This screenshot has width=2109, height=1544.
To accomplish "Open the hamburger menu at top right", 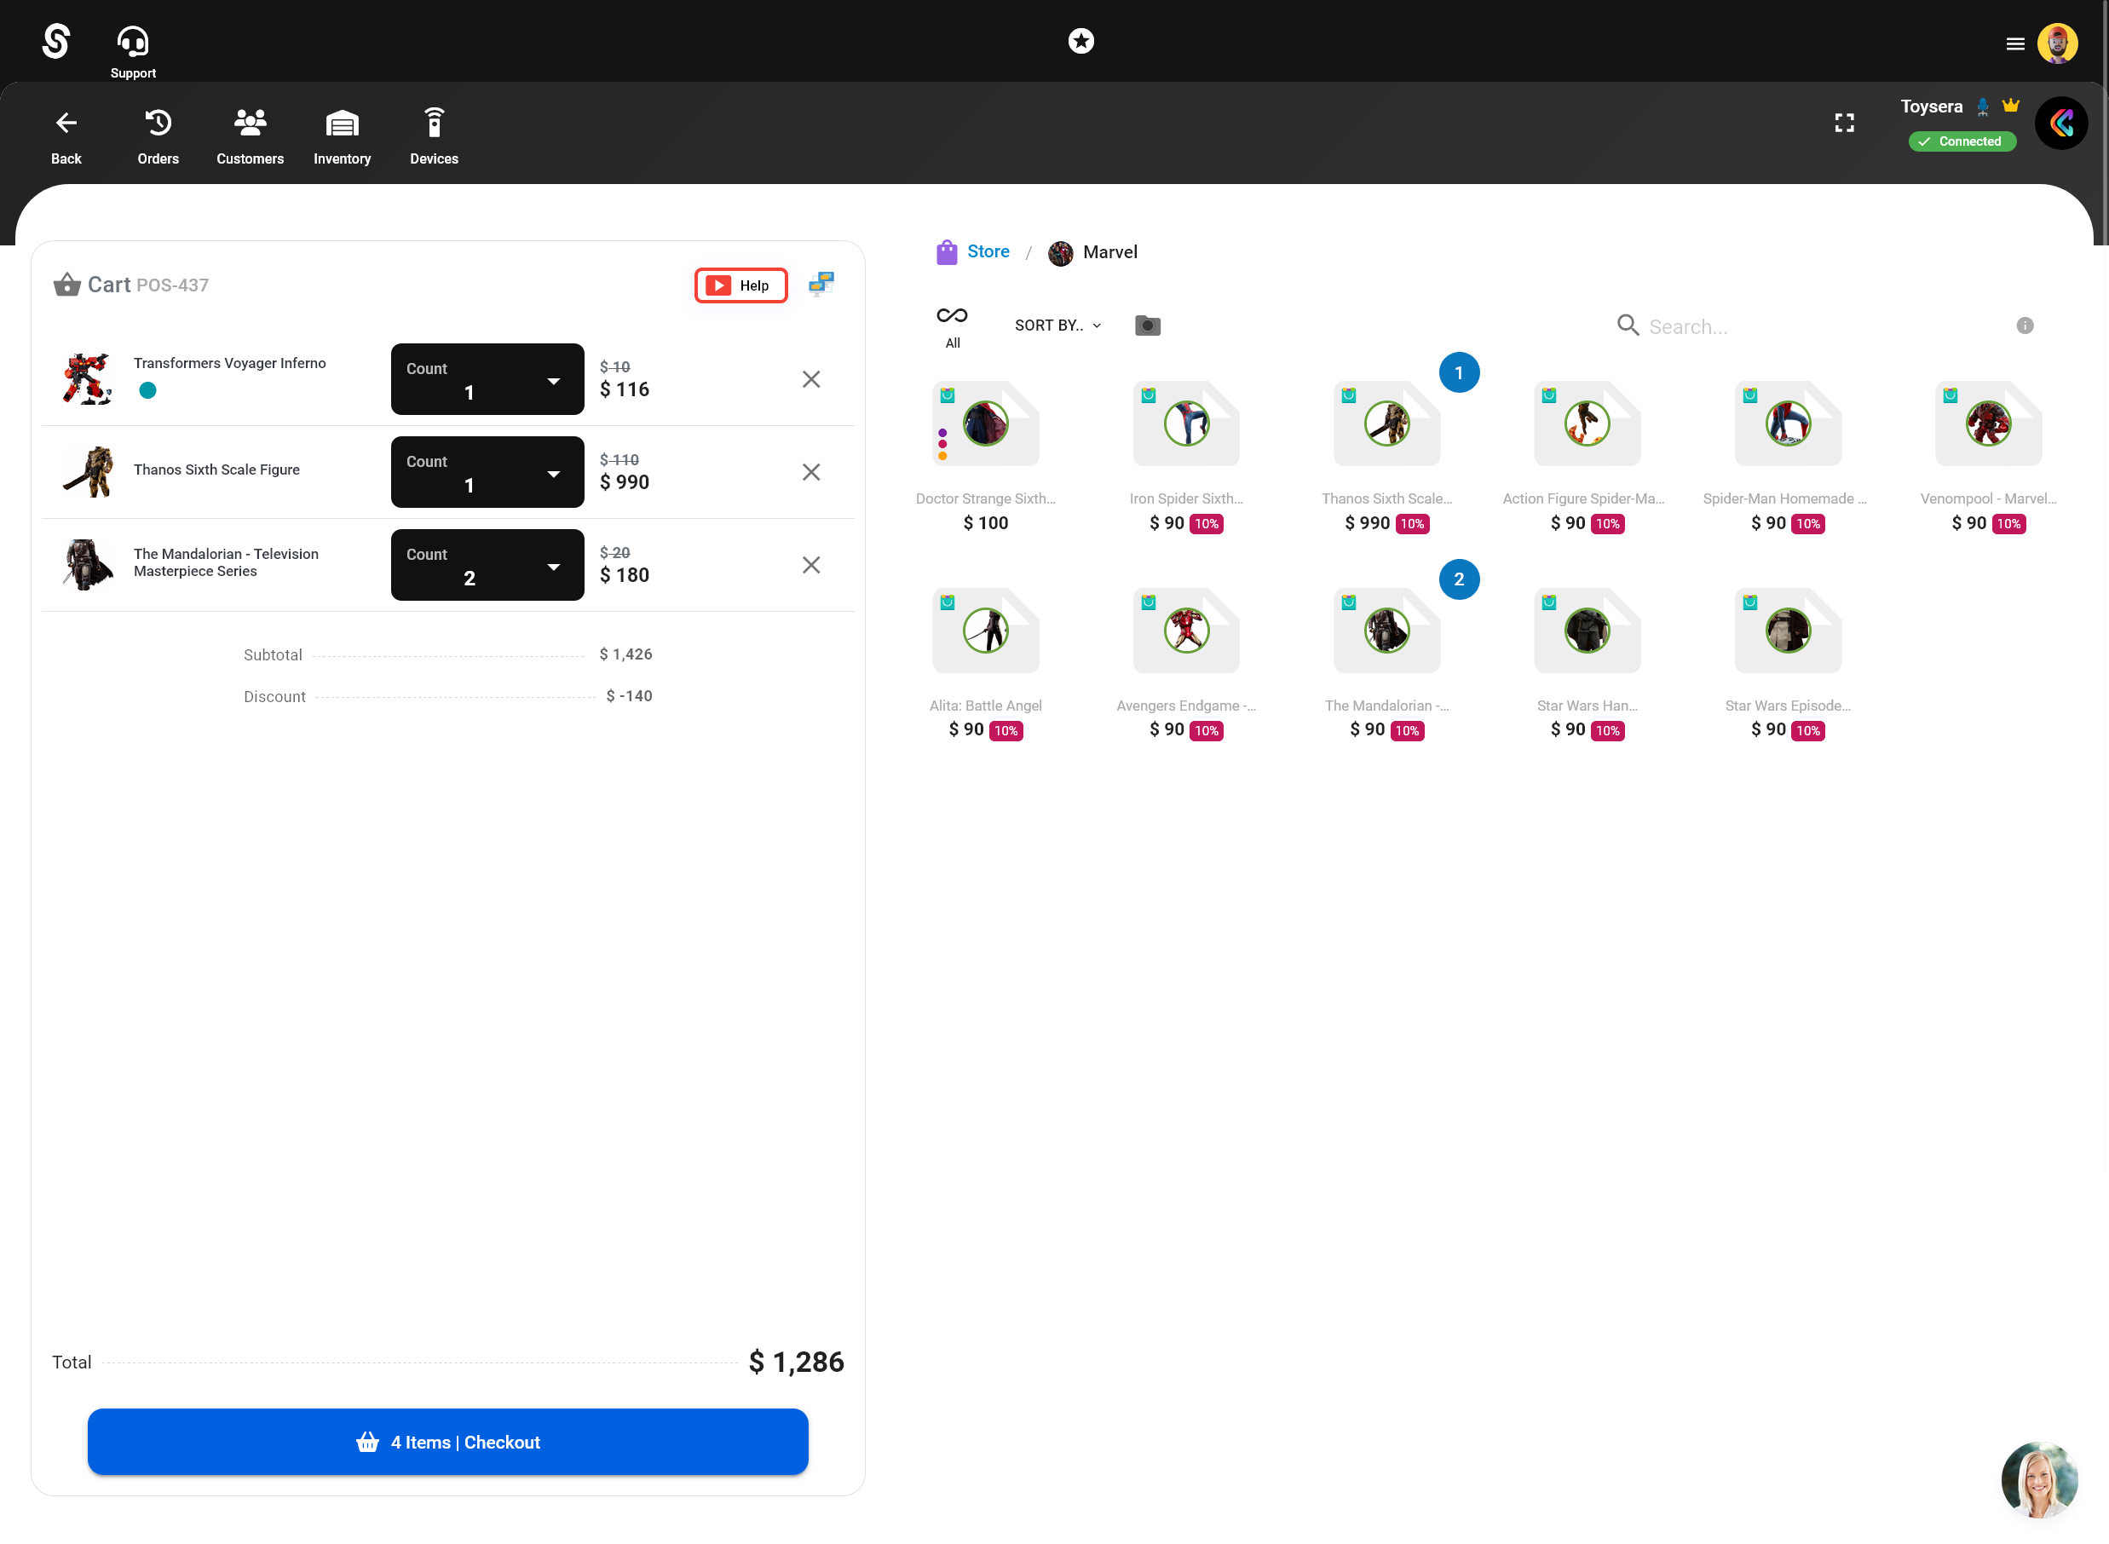I will click(x=2014, y=43).
